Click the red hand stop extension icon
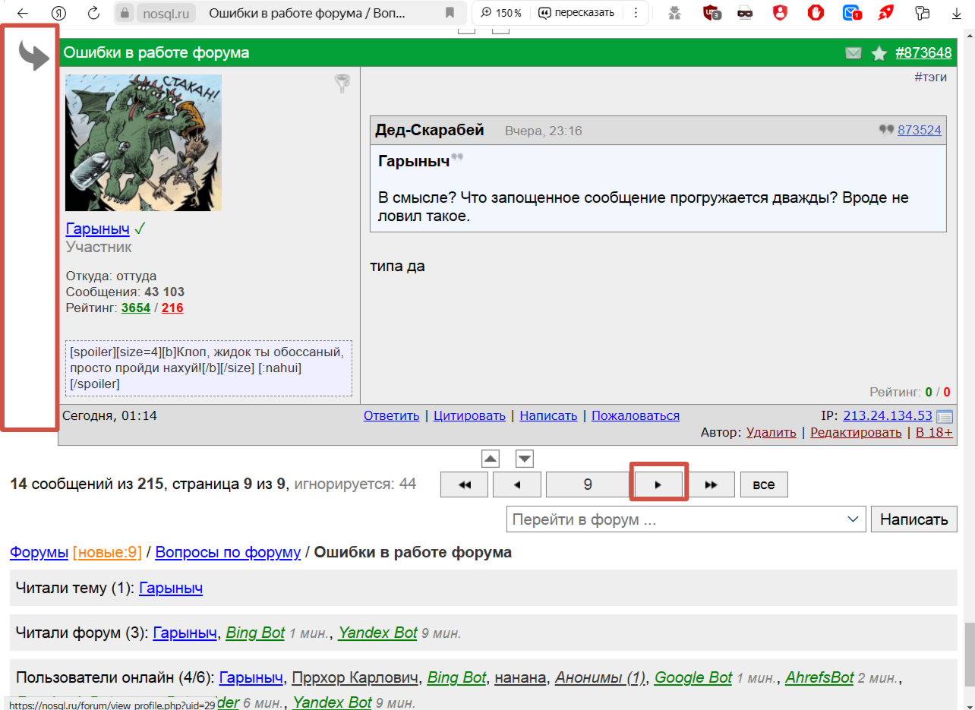 (816, 13)
